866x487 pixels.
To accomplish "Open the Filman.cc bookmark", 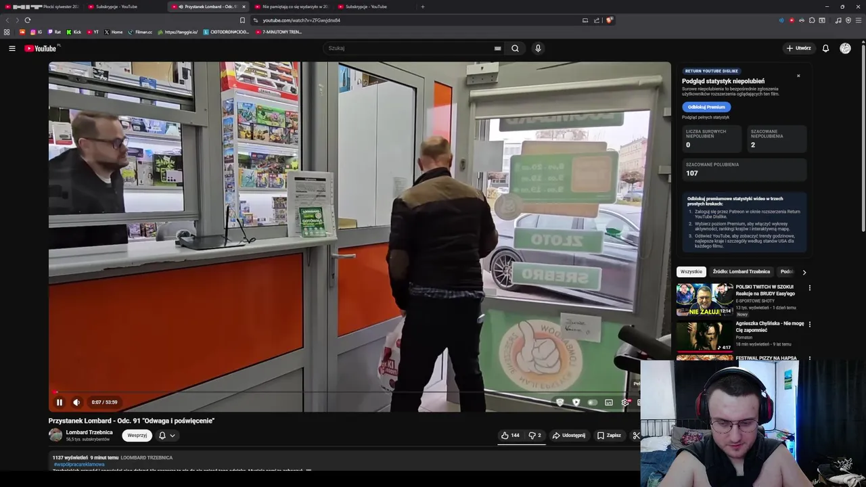I will [x=140, y=32].
